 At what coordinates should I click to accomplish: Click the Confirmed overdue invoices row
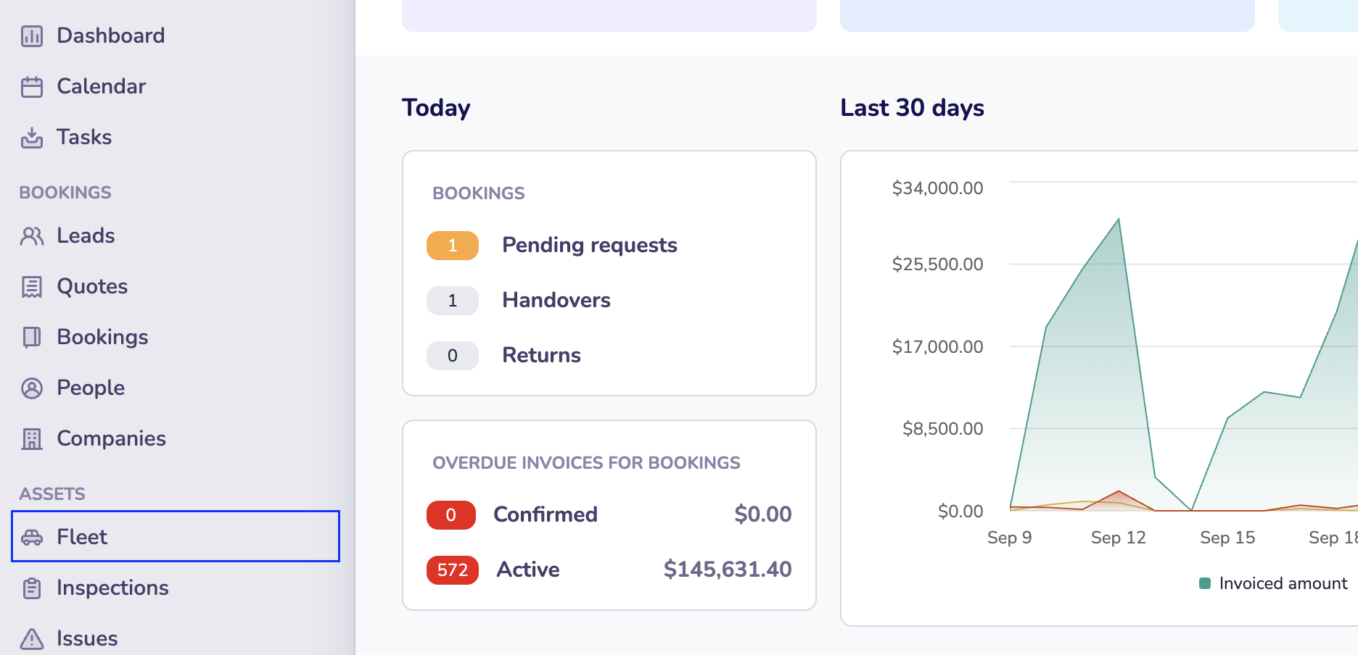tap(545, 514)
